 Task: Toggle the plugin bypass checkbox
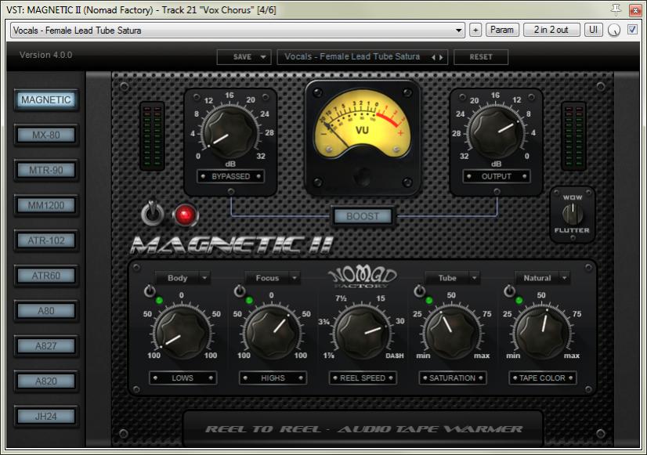[x=632, y=30]
